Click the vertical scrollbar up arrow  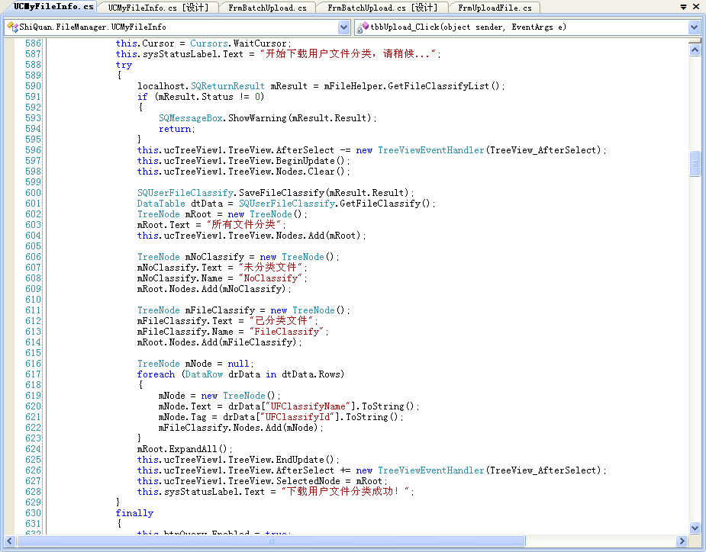(x=695, y=50)
